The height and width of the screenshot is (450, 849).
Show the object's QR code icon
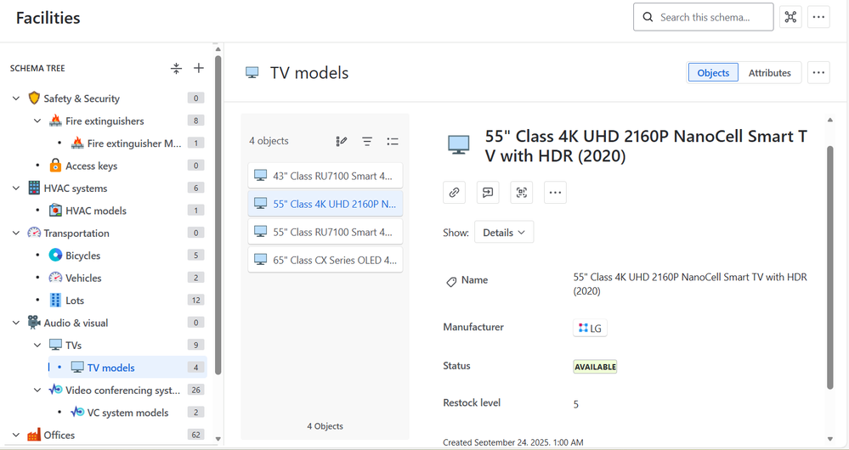pos(522,193)
